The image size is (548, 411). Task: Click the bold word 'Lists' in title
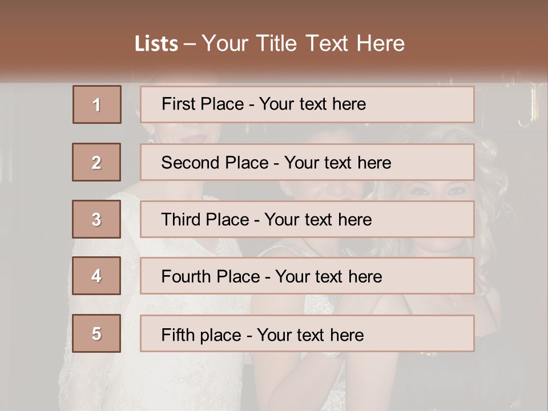coord(156,44)
